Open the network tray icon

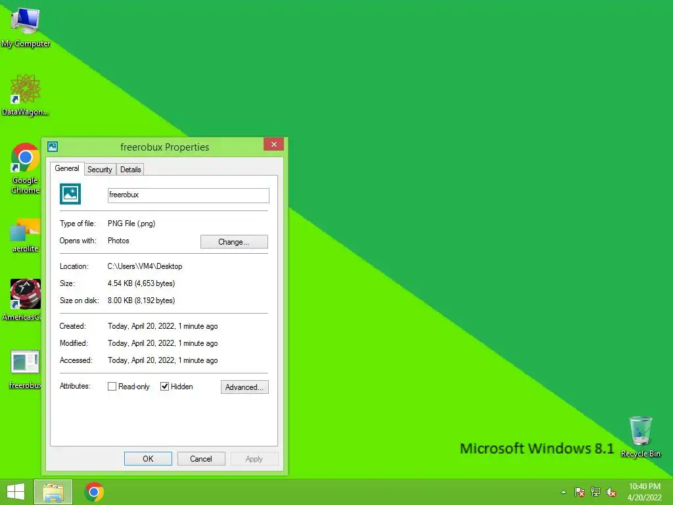click(595, 492)
